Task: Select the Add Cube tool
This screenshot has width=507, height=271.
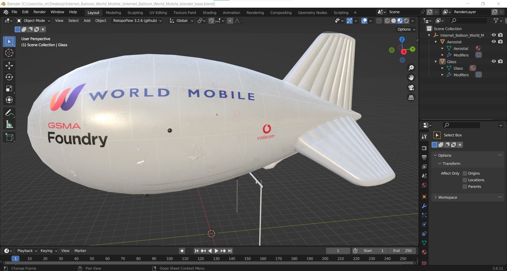Action: click(9, 137)
